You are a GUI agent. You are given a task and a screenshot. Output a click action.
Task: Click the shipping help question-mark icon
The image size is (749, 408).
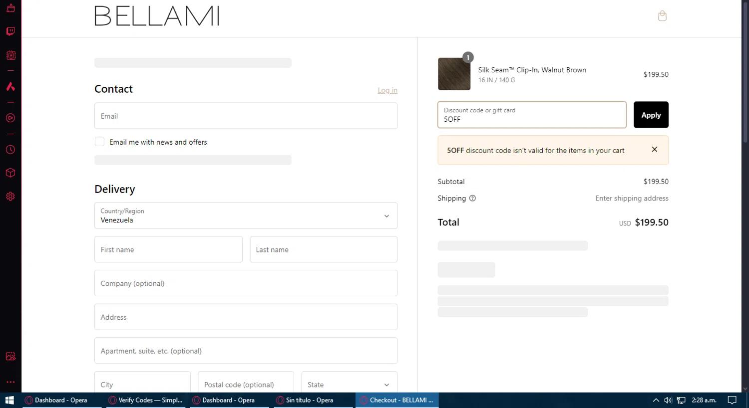click(472, 198)
